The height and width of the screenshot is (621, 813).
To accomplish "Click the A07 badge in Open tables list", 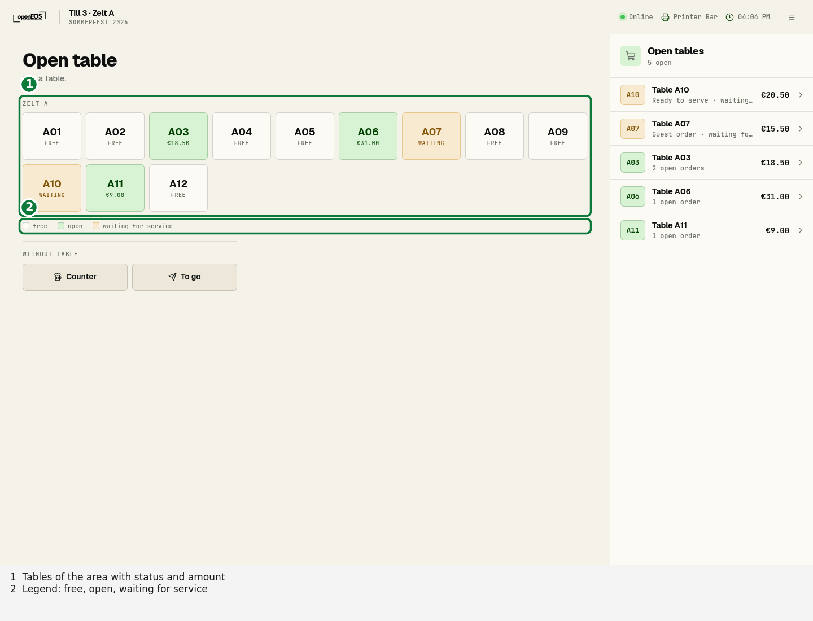I will 633,129.
